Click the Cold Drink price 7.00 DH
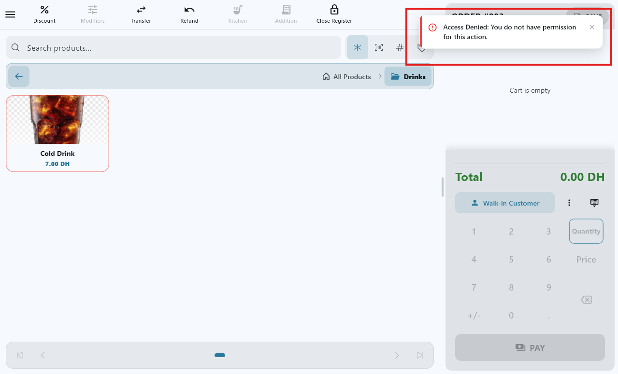 click(x=57, y=164)
